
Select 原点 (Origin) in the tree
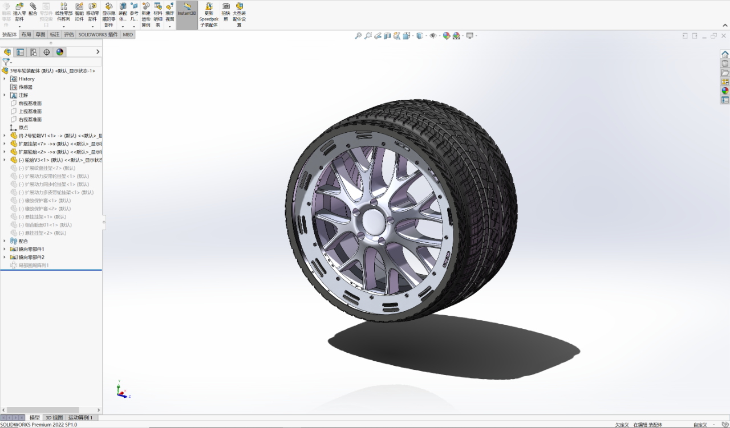point(23,128)
